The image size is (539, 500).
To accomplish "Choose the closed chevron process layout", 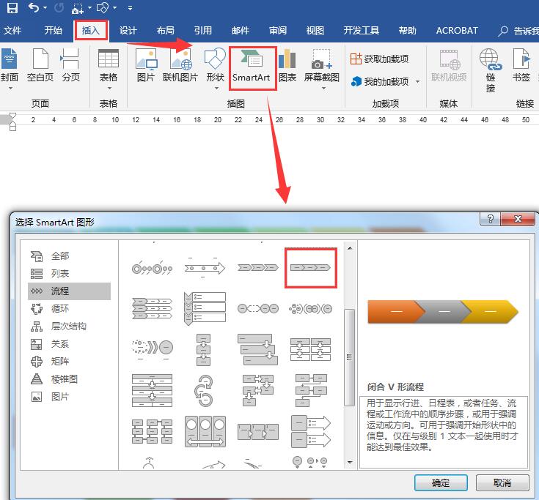I will coord(310,268).
